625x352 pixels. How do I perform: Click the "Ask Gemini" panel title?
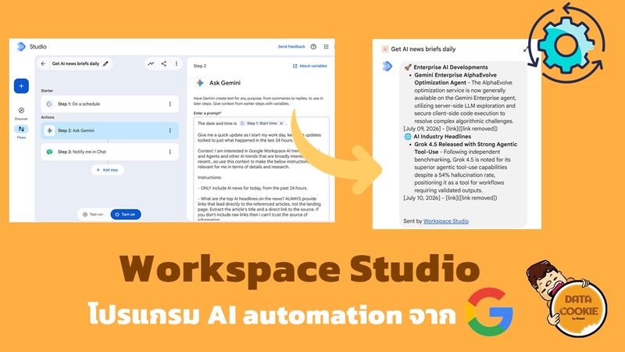[x=225, y=83]
